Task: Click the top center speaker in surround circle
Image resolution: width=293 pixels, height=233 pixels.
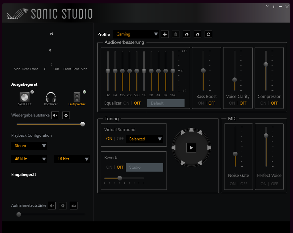Action: (191, 130)
